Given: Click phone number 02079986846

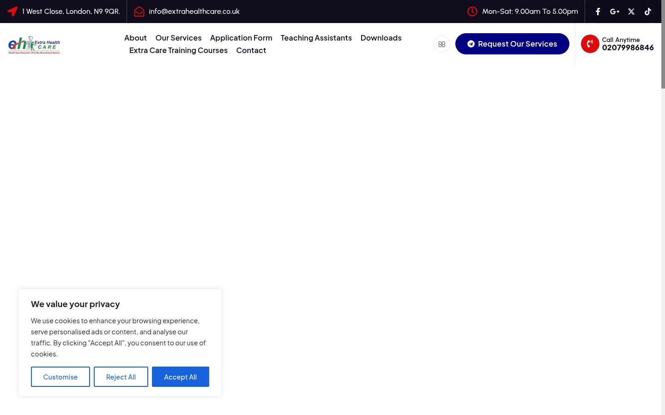Looking at the screenshot, I should pyautogui.click(x=628, y=47).
